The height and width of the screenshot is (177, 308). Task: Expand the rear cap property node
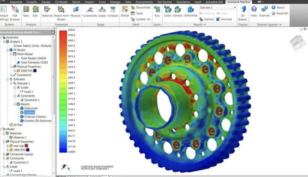[x=8, y=146]
